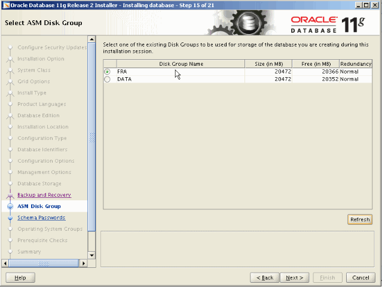Select the FRA disk group radio button

click(x=107, y=72)
